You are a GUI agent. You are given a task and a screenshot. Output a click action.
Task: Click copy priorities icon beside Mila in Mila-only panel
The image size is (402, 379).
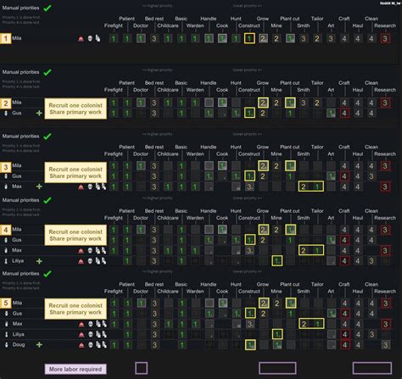point(98,38)
